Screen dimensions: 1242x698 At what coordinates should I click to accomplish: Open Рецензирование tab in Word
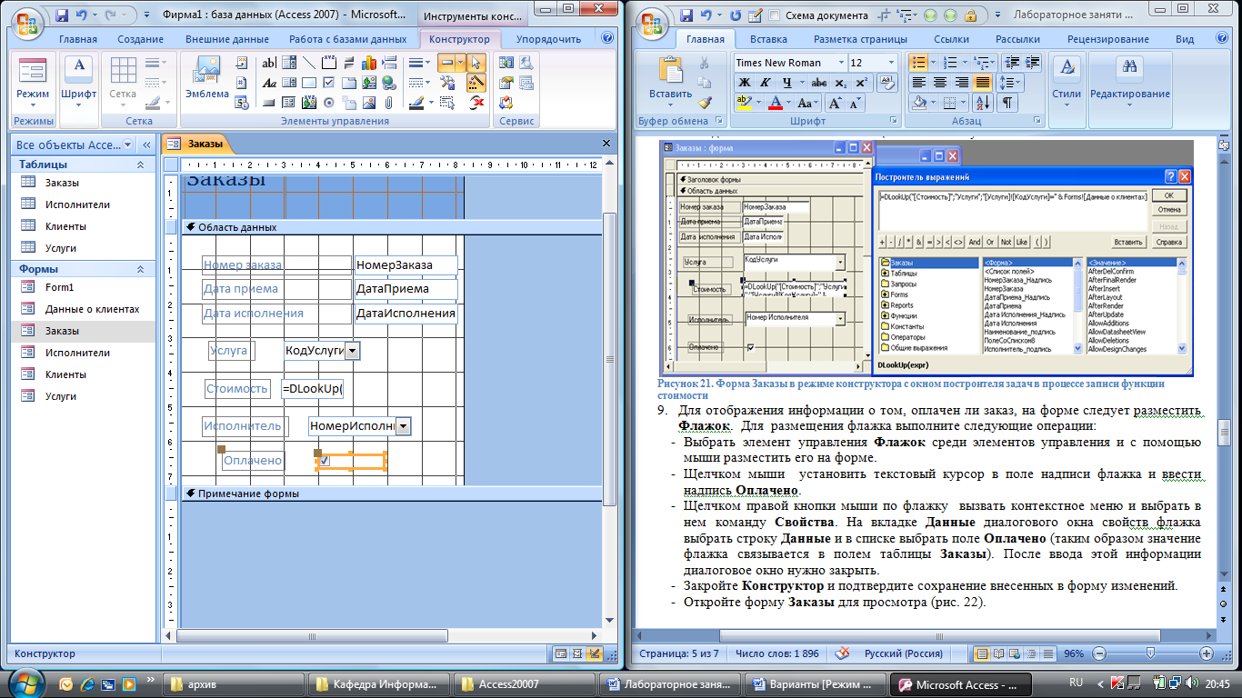[1107, 39]
